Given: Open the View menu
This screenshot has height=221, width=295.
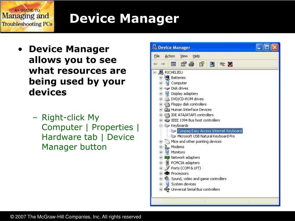Looking at the screenshot, I should tap(184, 56).
